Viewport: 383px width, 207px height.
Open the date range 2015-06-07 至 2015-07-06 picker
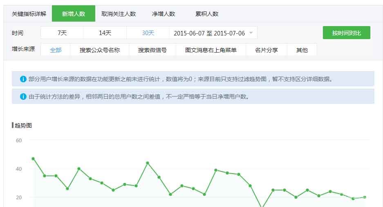pyautogui.click(x=213, y=33)
